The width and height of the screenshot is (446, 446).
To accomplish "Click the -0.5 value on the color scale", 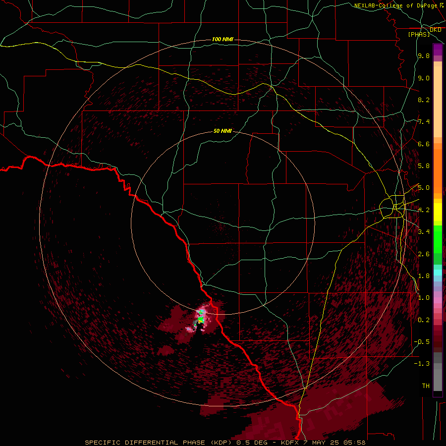I will pos(422,342).
